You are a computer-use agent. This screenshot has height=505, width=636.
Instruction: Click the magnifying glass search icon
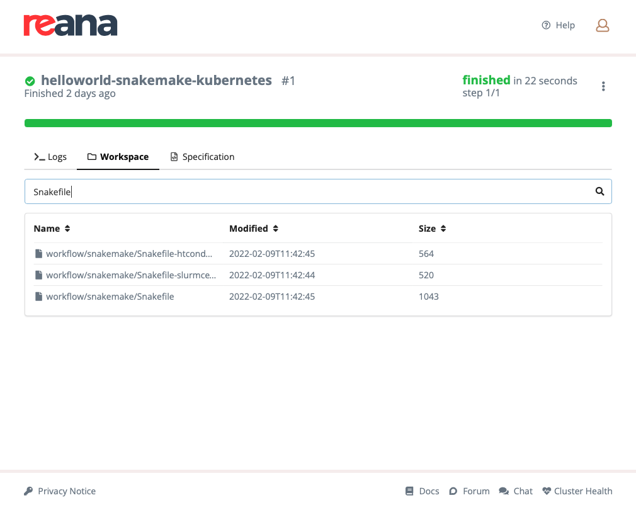(x=598, y=191)
